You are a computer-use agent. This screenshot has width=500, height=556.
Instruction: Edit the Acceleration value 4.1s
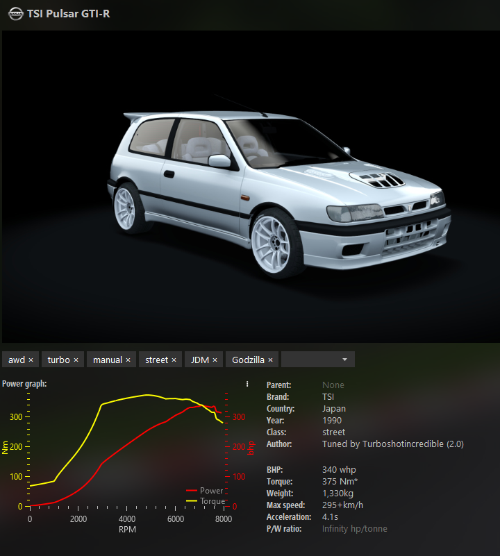(x=330, y=517)
